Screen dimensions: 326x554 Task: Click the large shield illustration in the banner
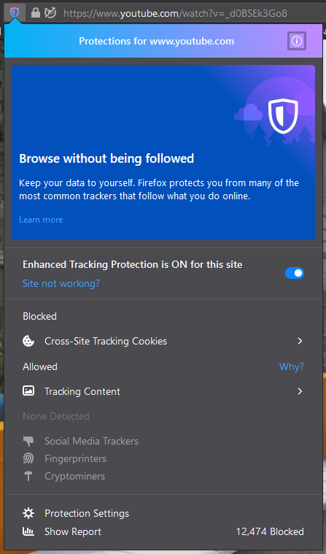[283, 117]
